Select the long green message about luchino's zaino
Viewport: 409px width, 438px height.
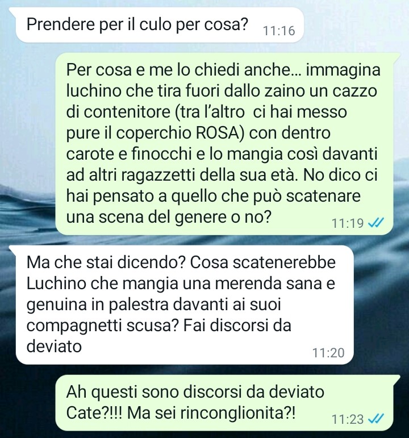point(224,144)
